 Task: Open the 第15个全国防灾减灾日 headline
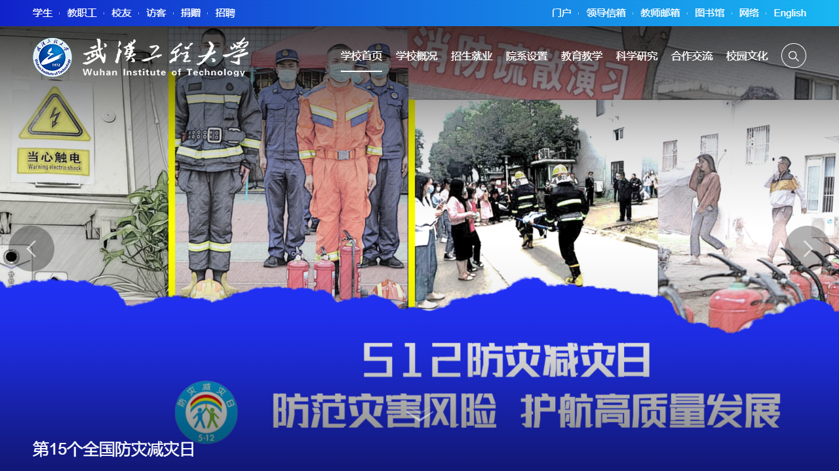coord(113,449)
